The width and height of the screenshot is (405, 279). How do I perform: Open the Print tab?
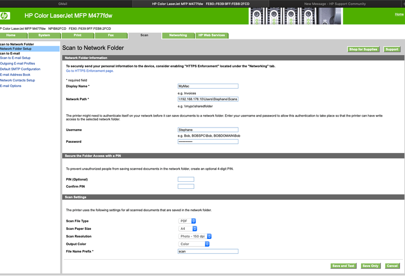click(x=77, y=35)
